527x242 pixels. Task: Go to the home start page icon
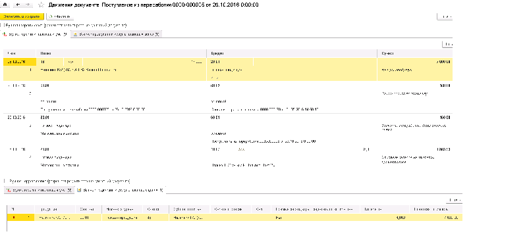pyautogui.click(x=5, y=5)
